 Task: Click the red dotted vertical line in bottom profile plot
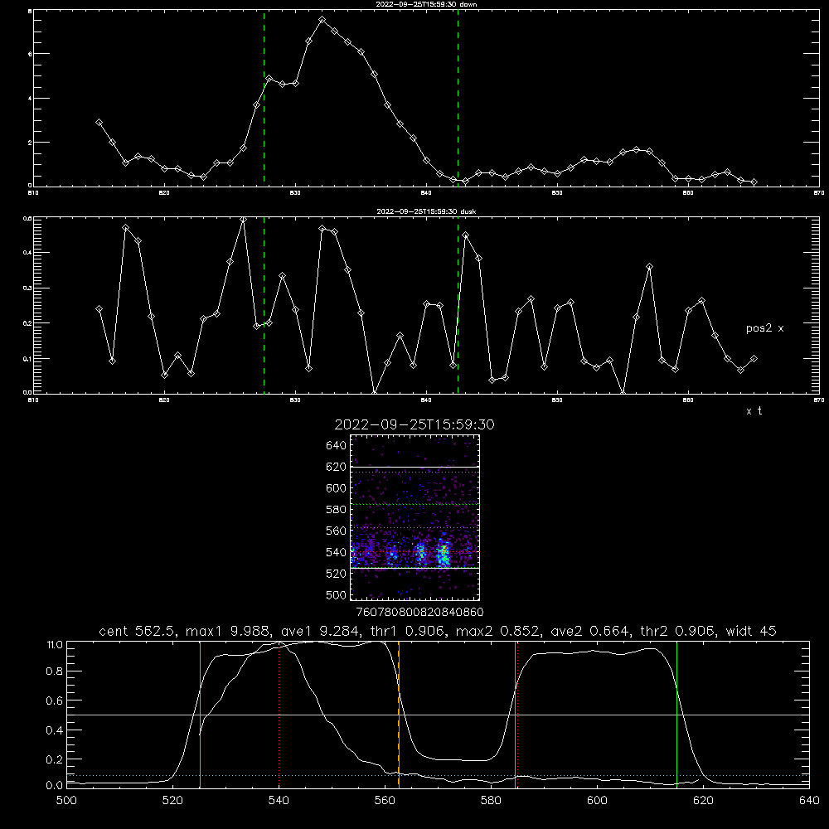(279, 715)
